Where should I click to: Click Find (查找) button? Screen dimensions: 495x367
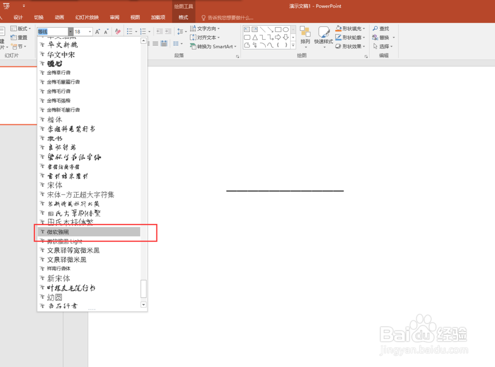click(x=381, y=29)
